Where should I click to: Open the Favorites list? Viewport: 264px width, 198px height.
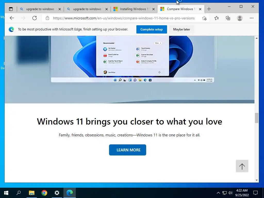click(x=217, y=18)
